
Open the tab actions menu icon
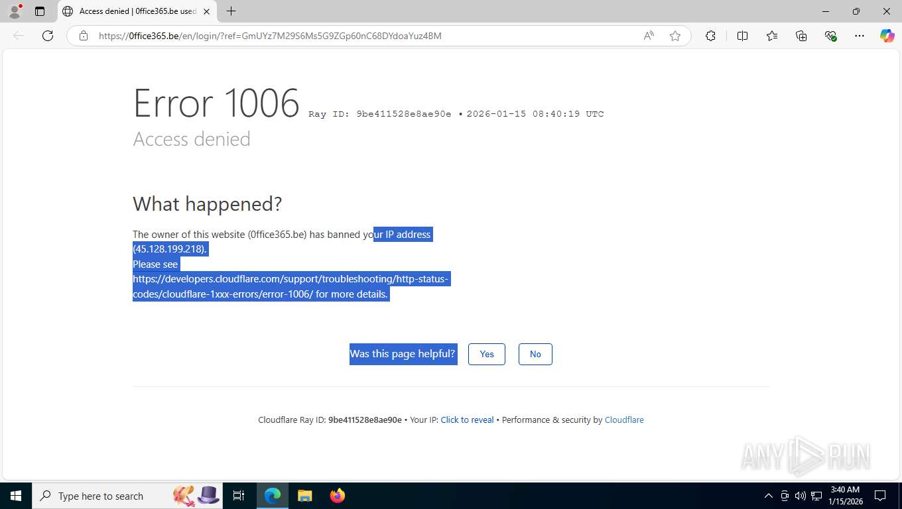[40, 11]
